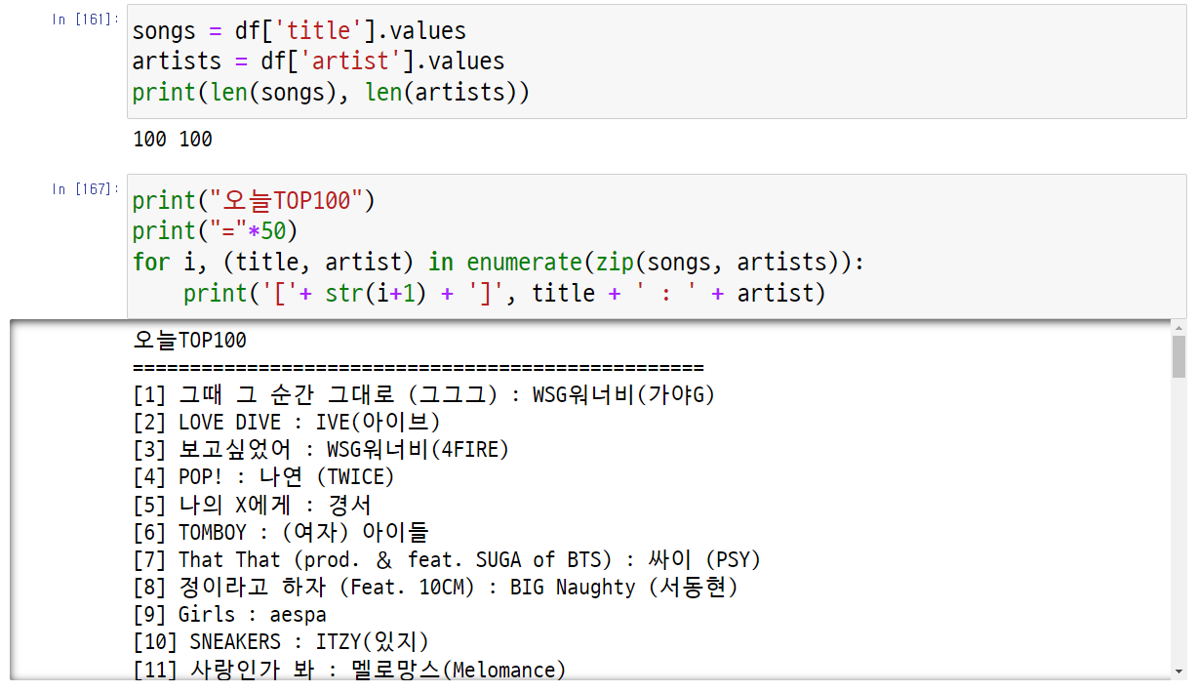Click the print("="*50) code line
Screen dimensions: 1197x692
[x=215, y=231]
